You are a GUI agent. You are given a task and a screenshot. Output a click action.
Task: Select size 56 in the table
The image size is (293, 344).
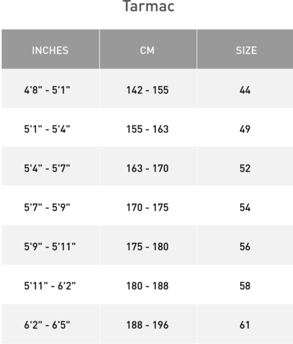[245, 246]
